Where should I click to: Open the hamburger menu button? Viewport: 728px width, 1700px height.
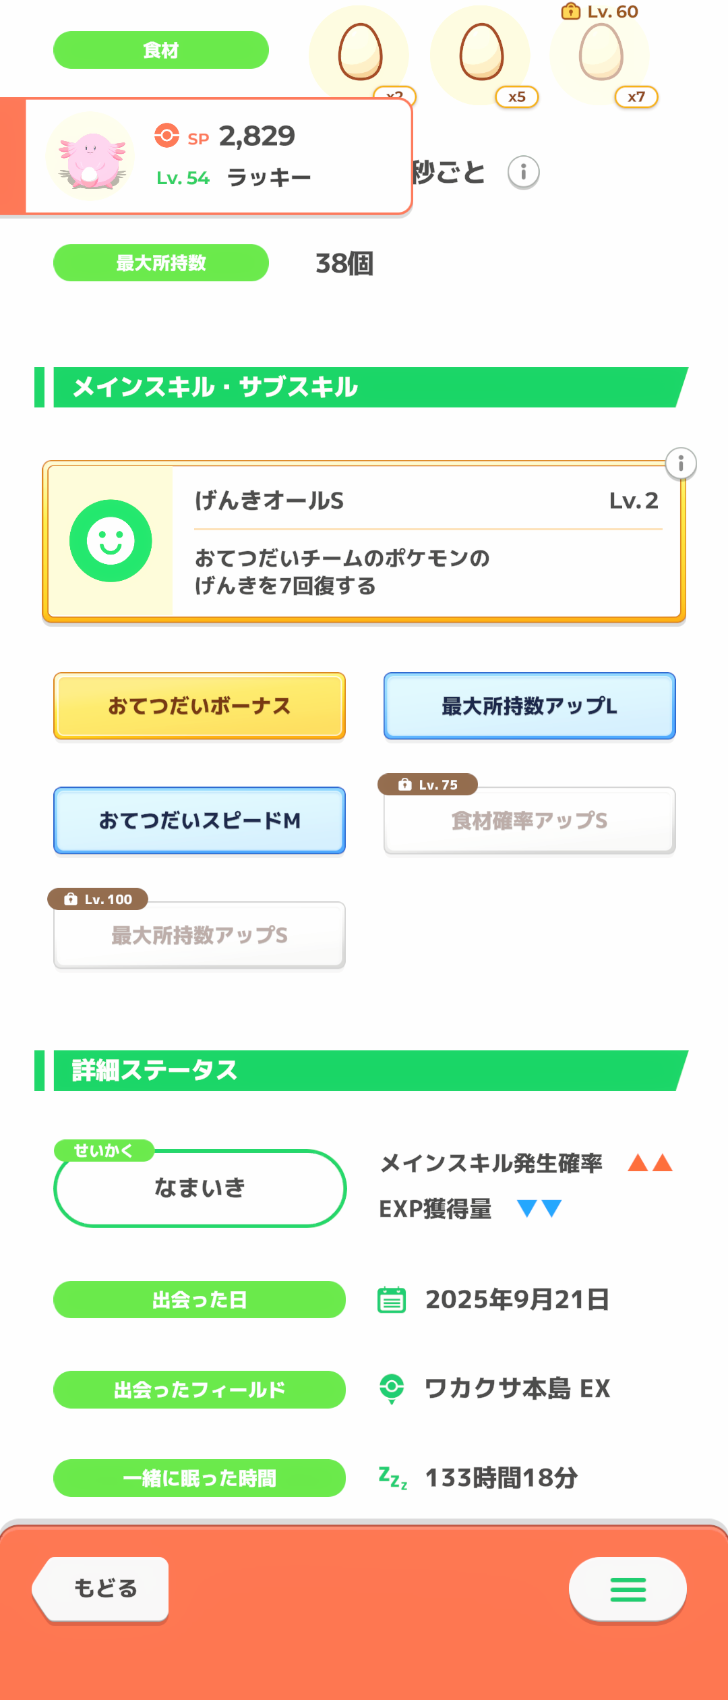click(628, 1589)
